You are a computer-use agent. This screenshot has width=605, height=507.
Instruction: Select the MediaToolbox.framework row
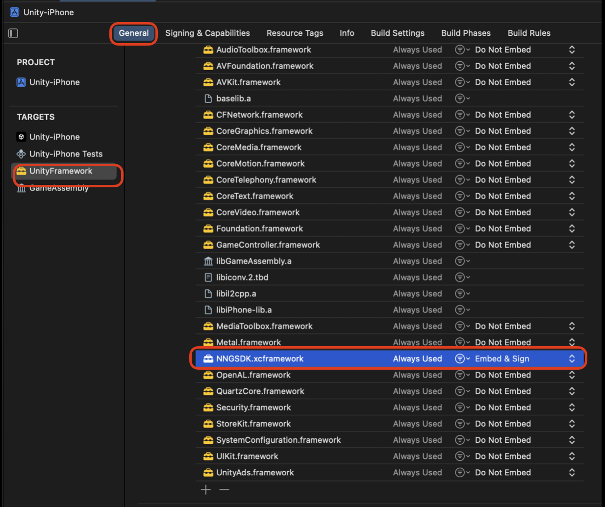click(x=389, y=326)
